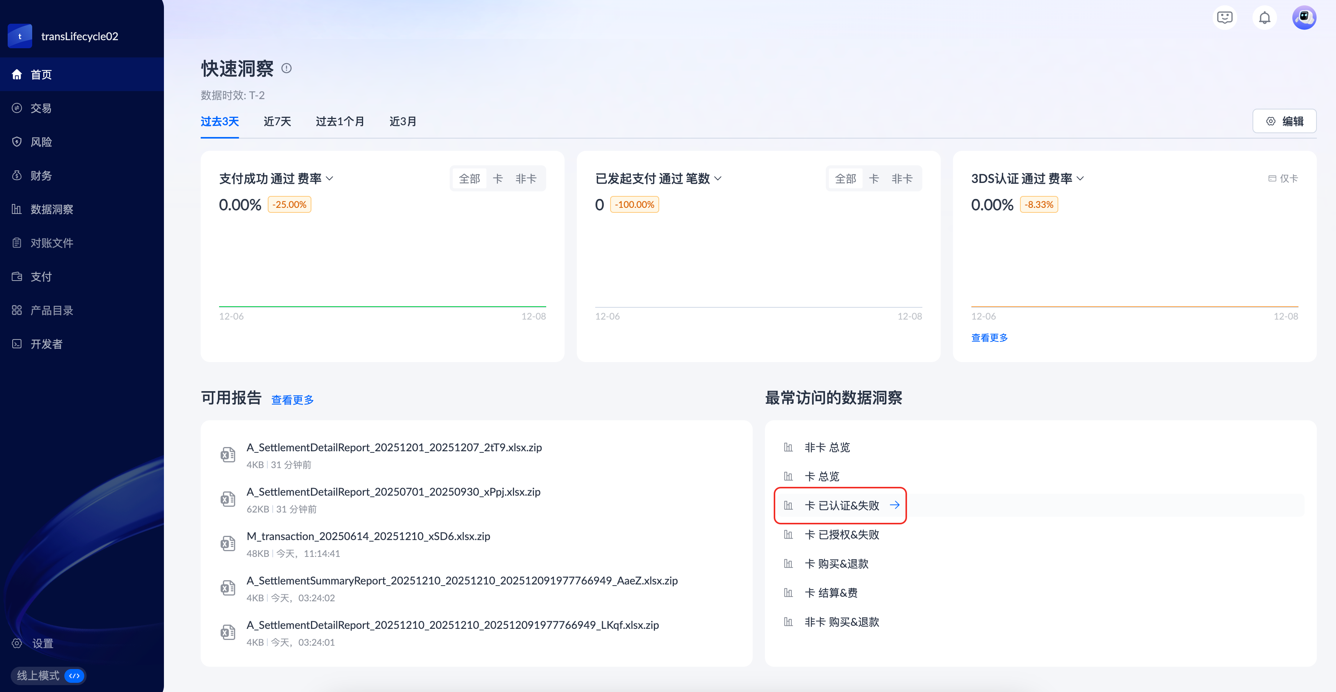Click the 支付成功 green chart line

[x=382, y=306]
